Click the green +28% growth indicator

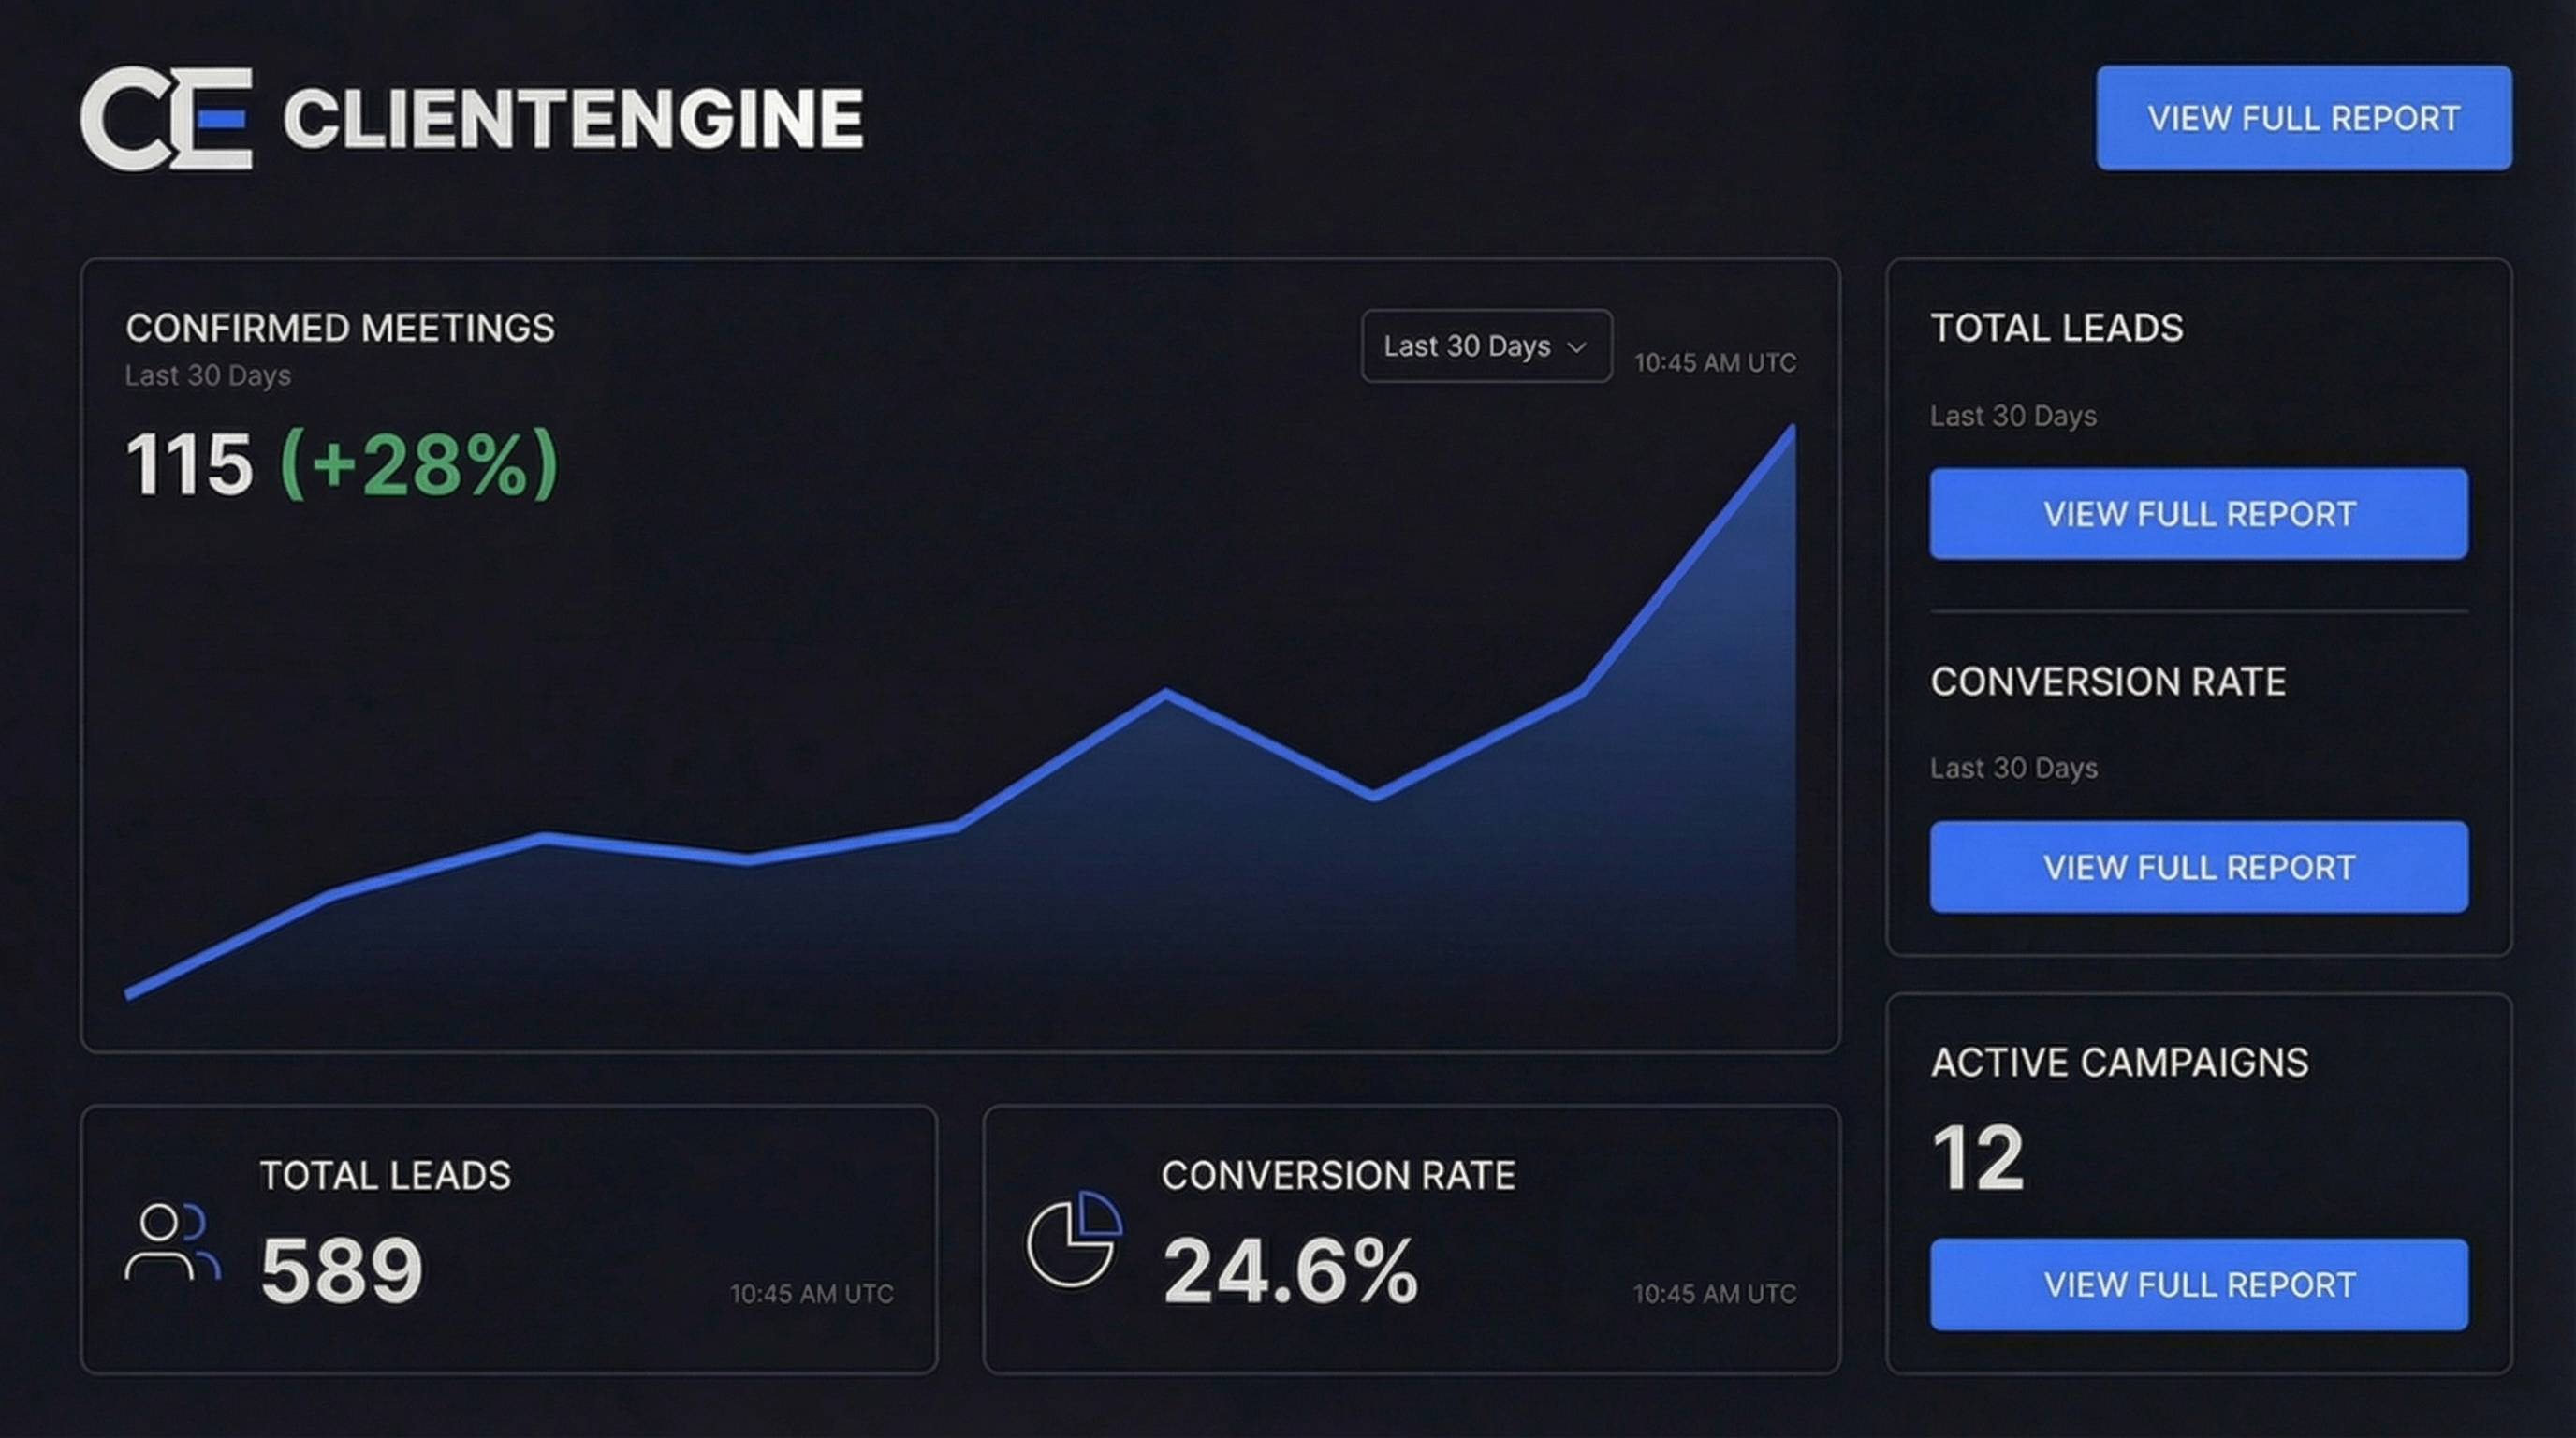(418, 464)
